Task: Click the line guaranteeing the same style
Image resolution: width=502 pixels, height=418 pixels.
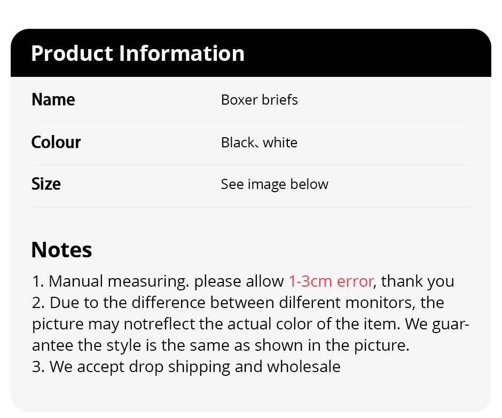Action: (x=221, y=345)
